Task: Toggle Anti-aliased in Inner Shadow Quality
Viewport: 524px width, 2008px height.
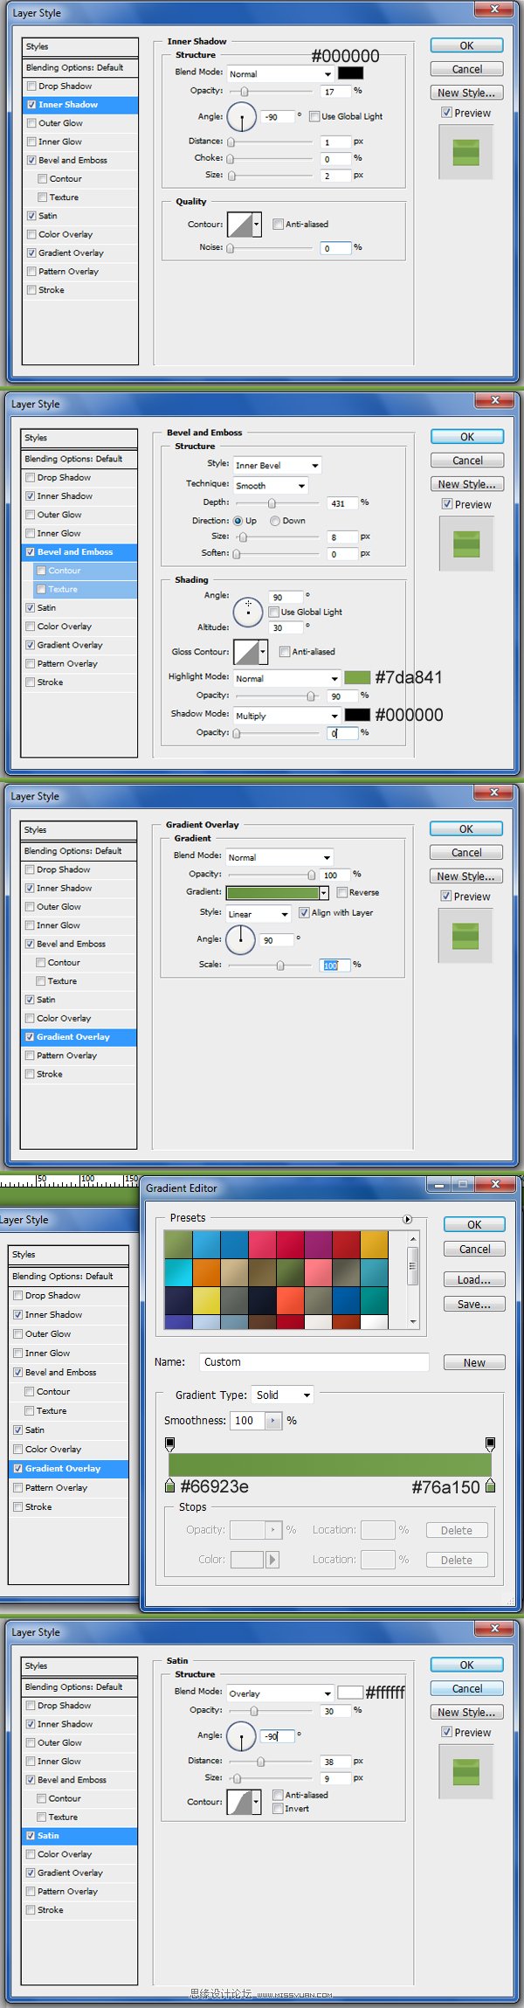Action: click(278, 225)
